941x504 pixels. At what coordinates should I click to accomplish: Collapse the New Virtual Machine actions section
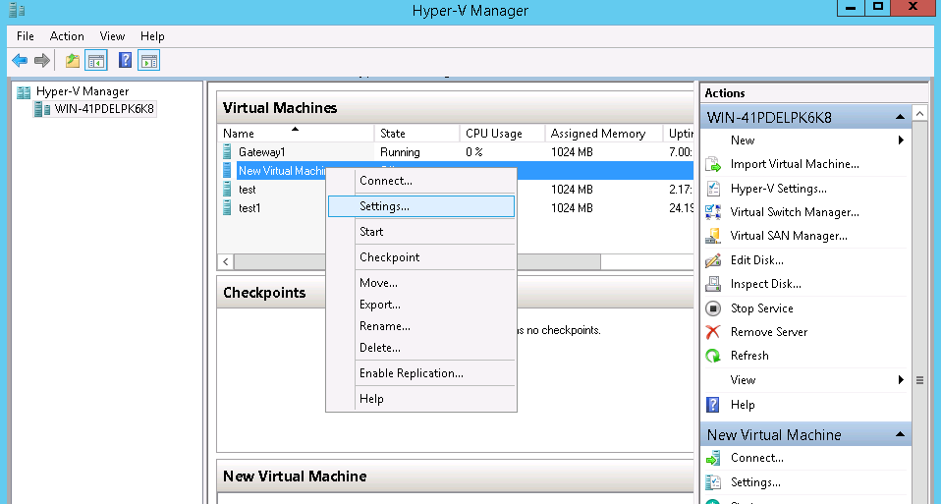point(900,434)
